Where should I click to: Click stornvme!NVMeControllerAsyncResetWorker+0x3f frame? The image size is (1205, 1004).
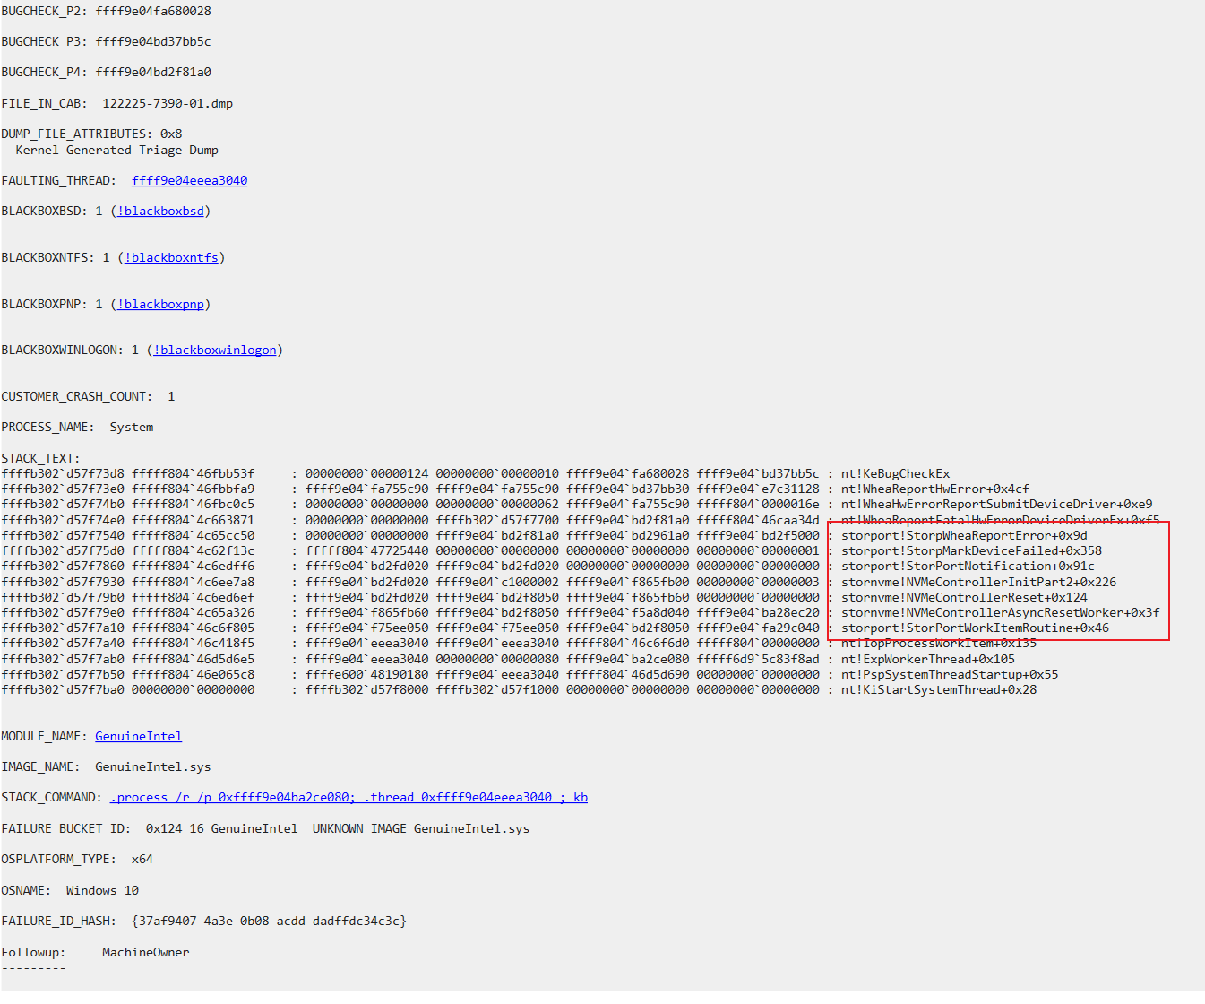1000,612
